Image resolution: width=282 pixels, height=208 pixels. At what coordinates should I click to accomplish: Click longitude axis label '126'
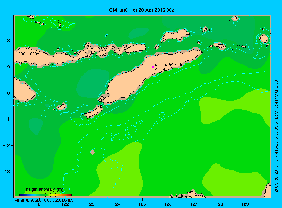pyautogui.click(x=168, y=204)
